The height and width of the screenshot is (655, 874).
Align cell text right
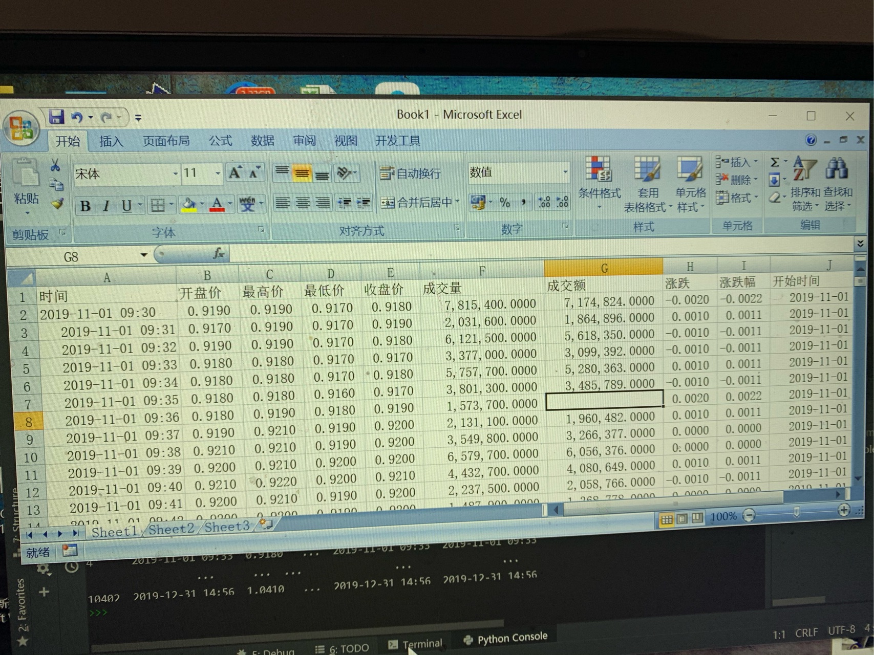pyautogui.click(x=323, y=203)
